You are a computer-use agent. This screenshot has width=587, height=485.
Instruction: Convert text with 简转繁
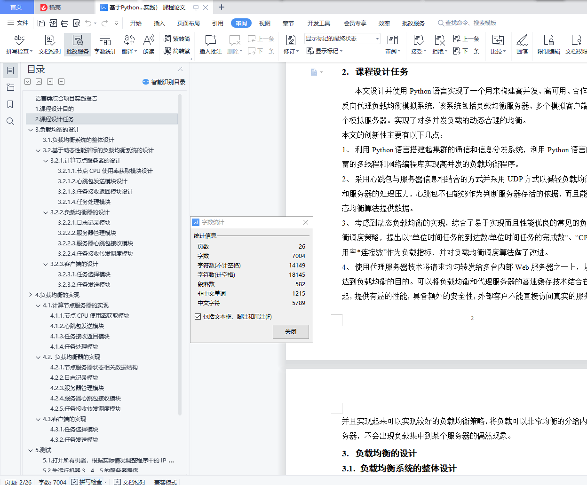177,51
